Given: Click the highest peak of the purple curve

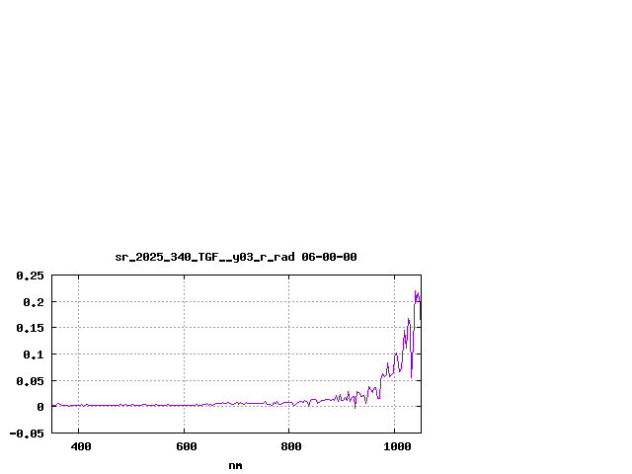Looking at the screenshot, I should (x=416, y=291).
